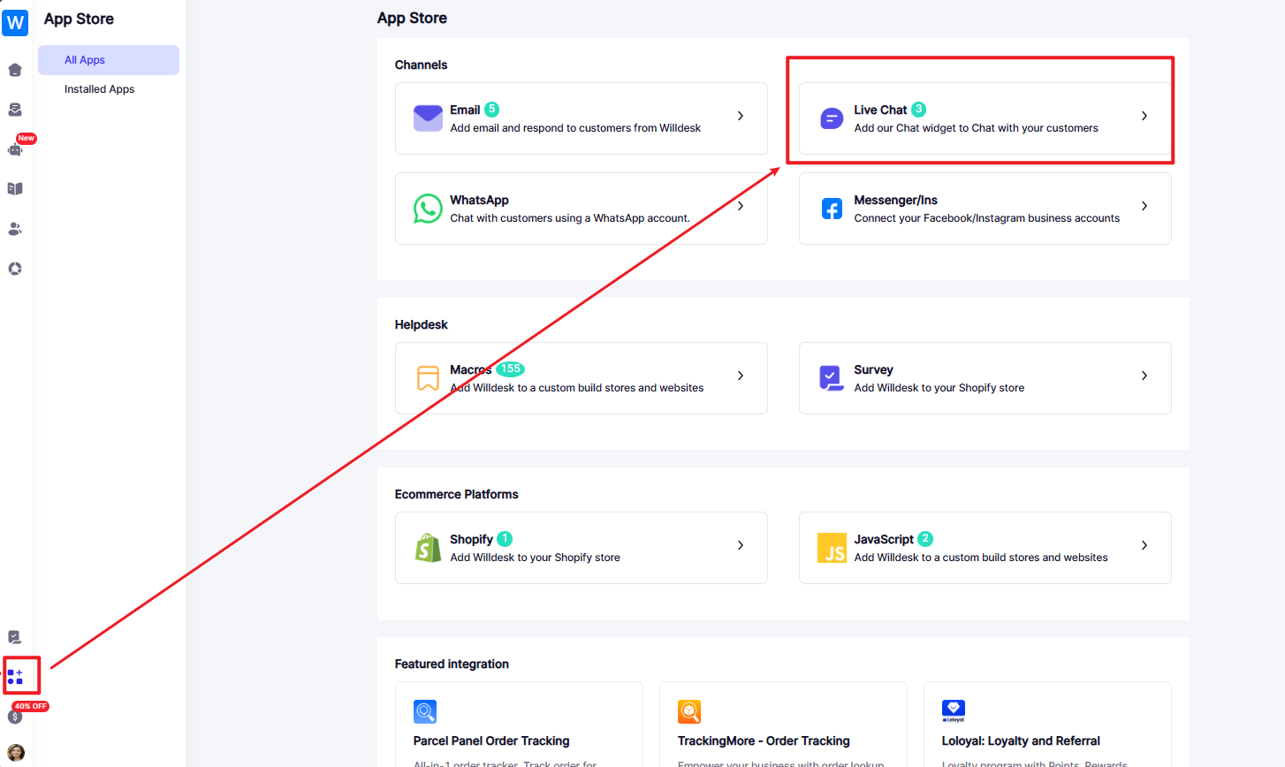Open the JavaScript app title
This screenshot has width=1285, height=767.
[884, 539]
